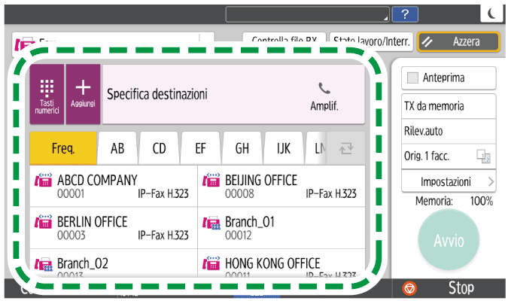
Task: Enable the Anteprima checkbox
Action: [412, 78]
